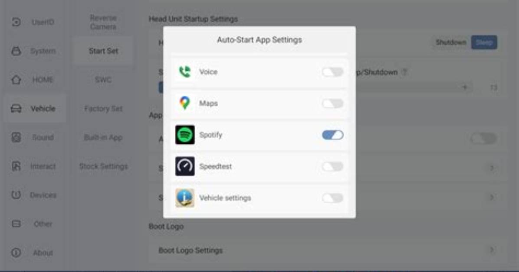Click the Google Maps pin icon

[x=185, y=103]
